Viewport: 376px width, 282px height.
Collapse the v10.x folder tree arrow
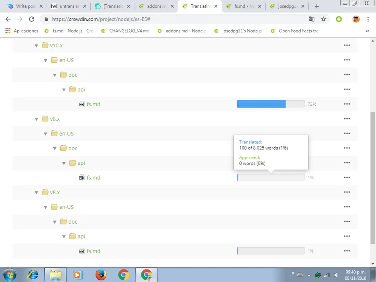pyautogui.click(x=36, y=45)
